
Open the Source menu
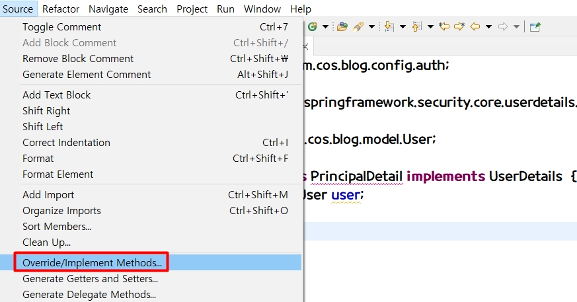pos(18,9)
